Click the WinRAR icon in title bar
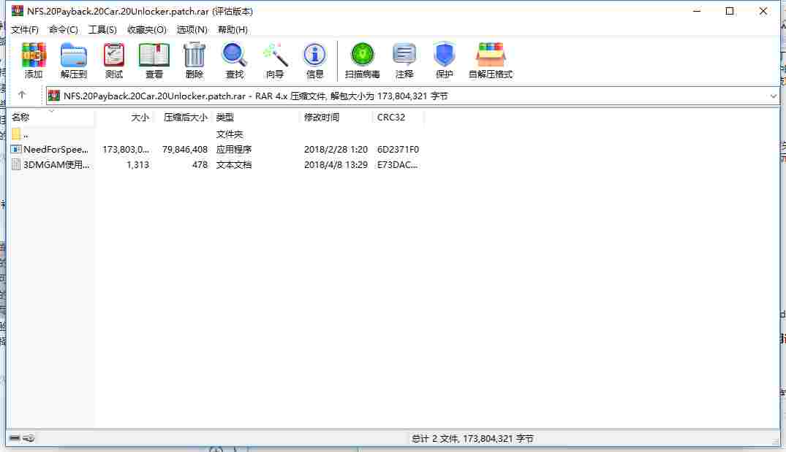Screen dimensions: 786x452 coord(18,10)
